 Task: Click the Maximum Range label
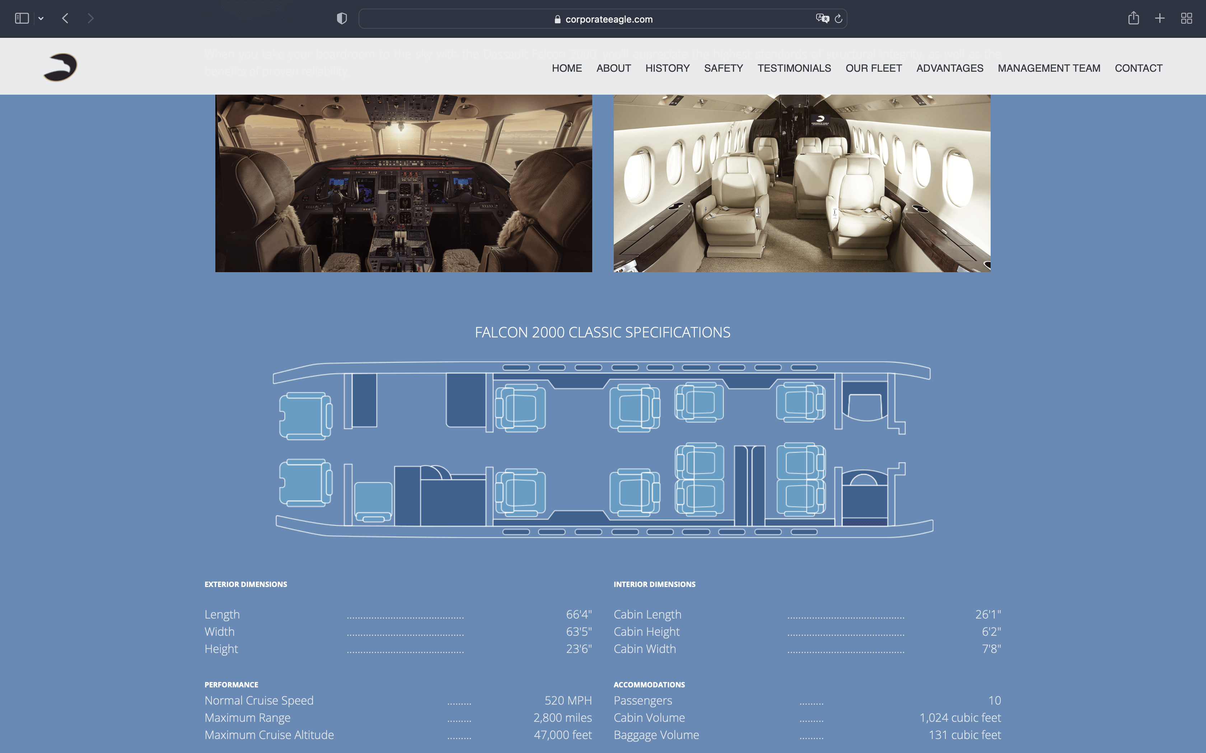point(247,718)
